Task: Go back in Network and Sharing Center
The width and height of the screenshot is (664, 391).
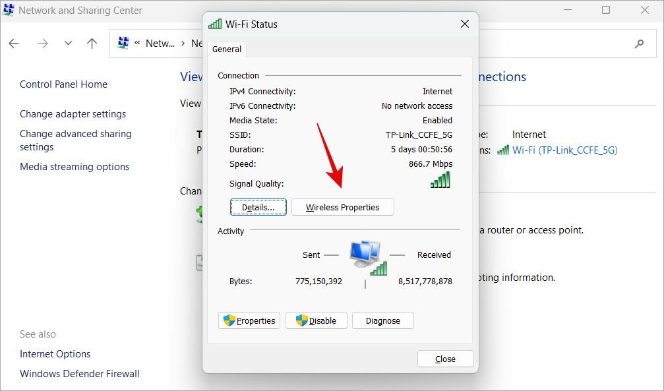Action: pos(14,44)
